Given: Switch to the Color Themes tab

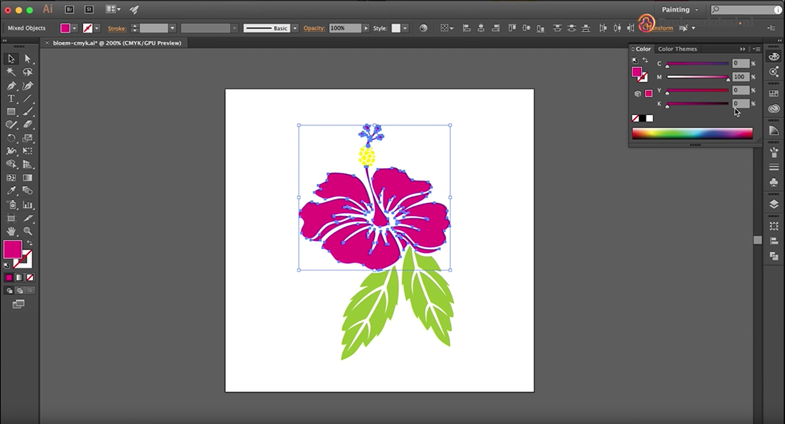Looking at the screenshot, I should 677,49.
